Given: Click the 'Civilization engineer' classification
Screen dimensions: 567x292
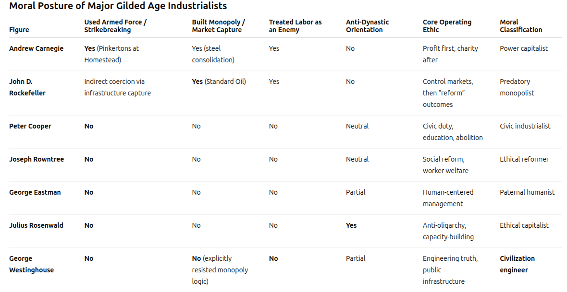Looking at the screenshot, I should pos(517,264).
